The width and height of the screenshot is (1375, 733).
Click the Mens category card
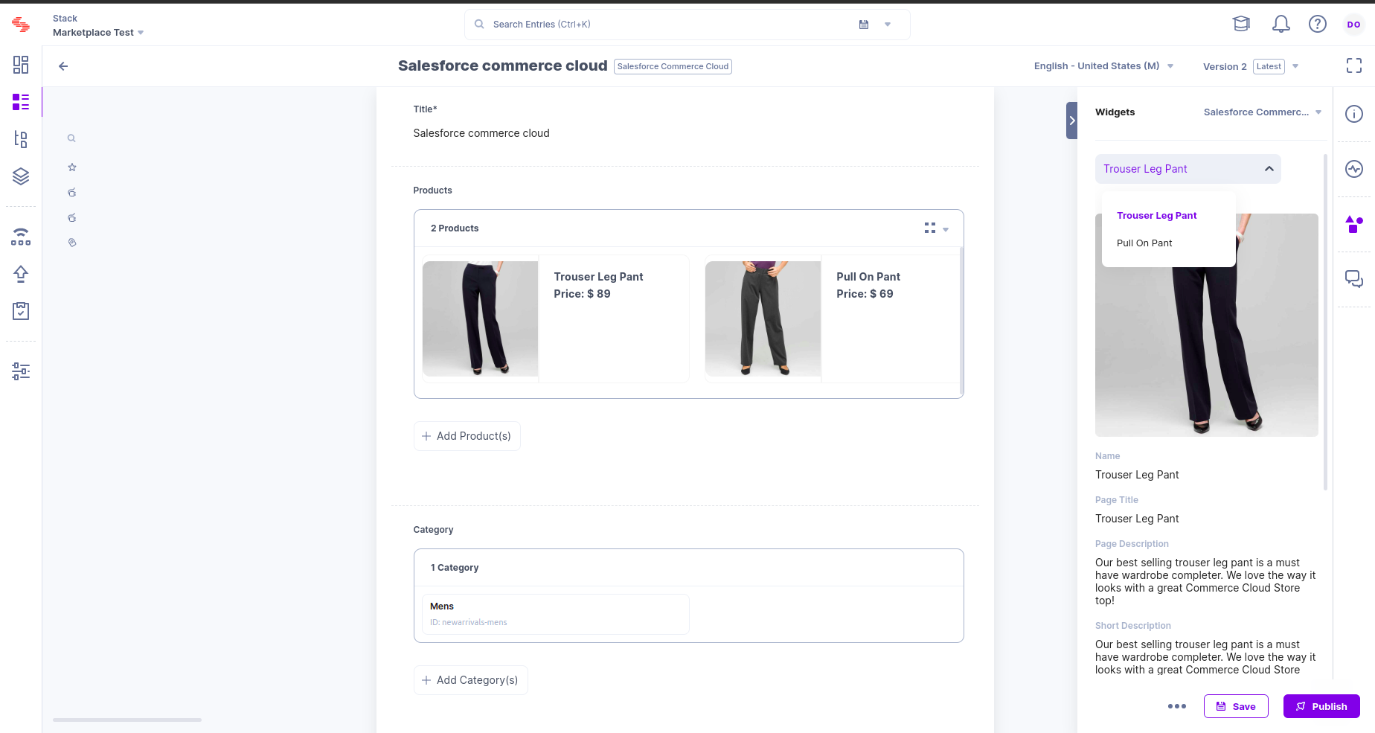(x=555, y=614)
